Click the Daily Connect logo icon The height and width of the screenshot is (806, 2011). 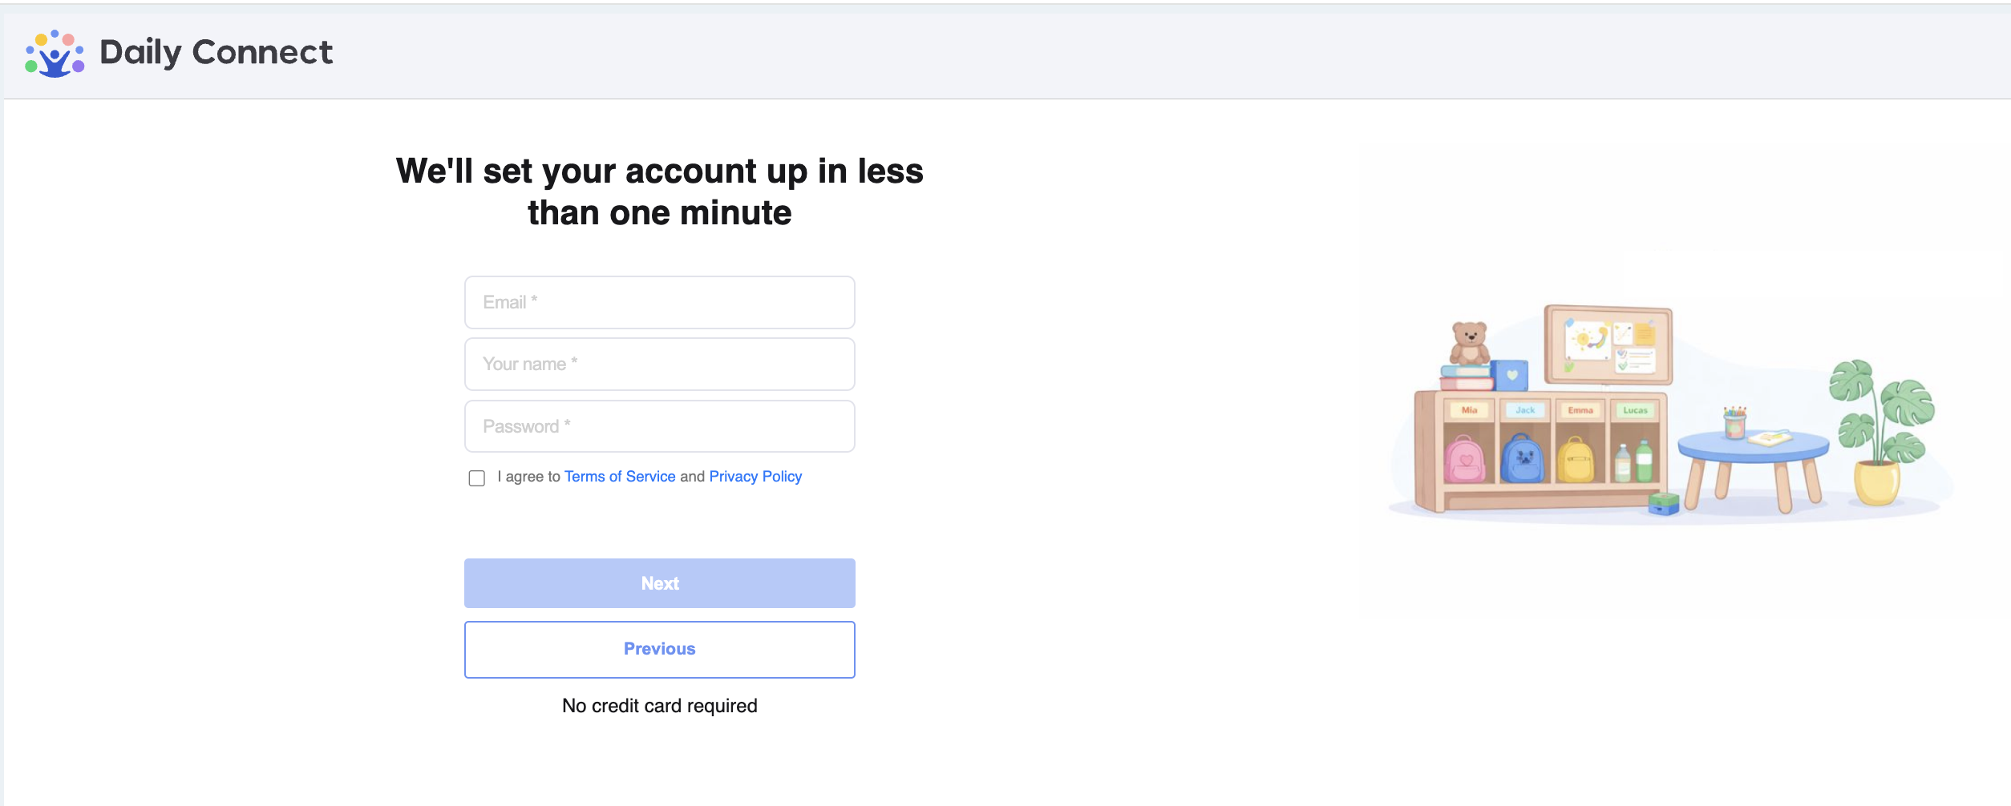pos(55,54)
